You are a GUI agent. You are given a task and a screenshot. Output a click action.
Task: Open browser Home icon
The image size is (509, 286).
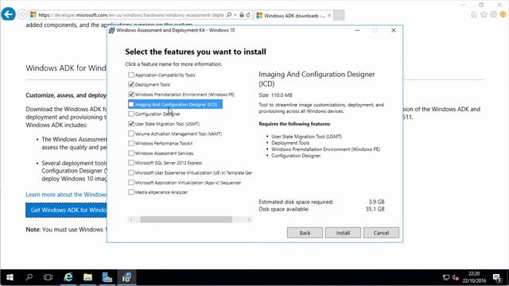click(x=474, y=14)
